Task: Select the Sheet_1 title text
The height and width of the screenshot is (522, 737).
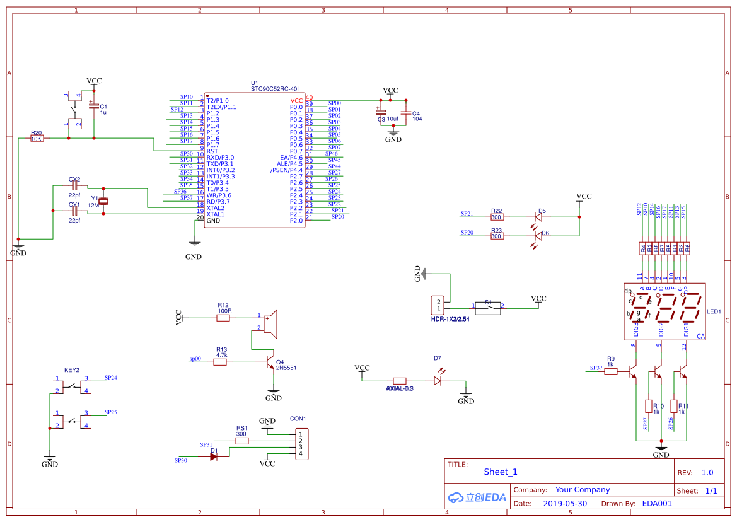Action: tap(501, 472)
